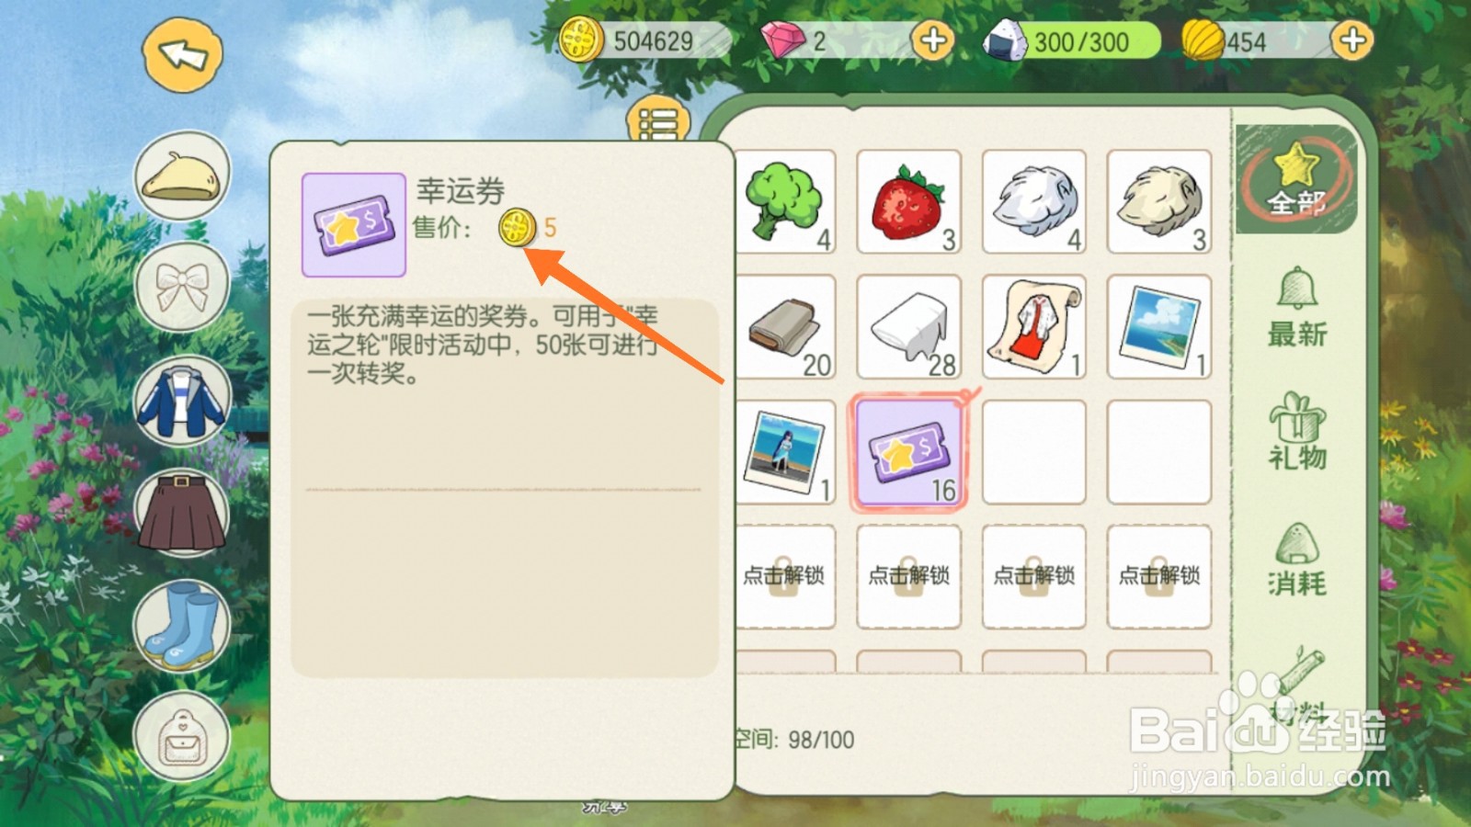Select the strawberry item in inventory

[x=909, y=202]
